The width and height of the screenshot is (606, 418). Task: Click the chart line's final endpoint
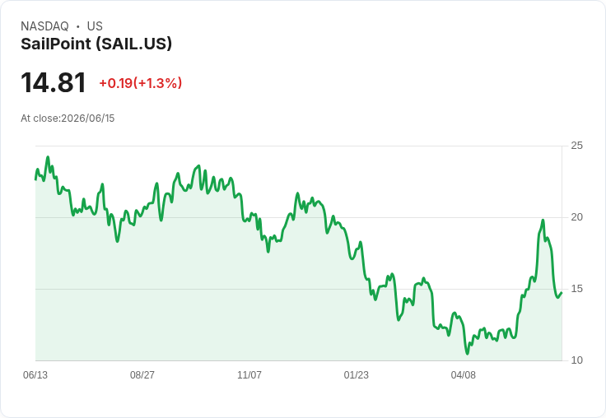(562, 293)
